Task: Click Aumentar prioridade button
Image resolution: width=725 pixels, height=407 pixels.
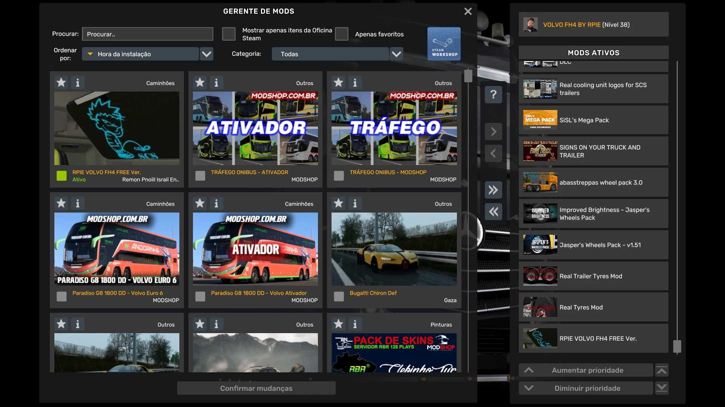Action: tap(586, 370)
